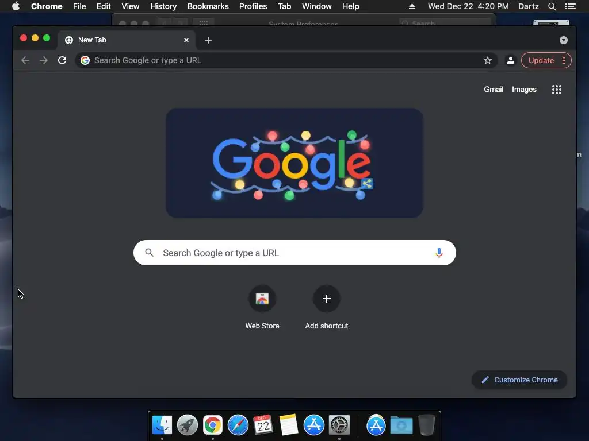Reload the page with the refresh icon

62,60
